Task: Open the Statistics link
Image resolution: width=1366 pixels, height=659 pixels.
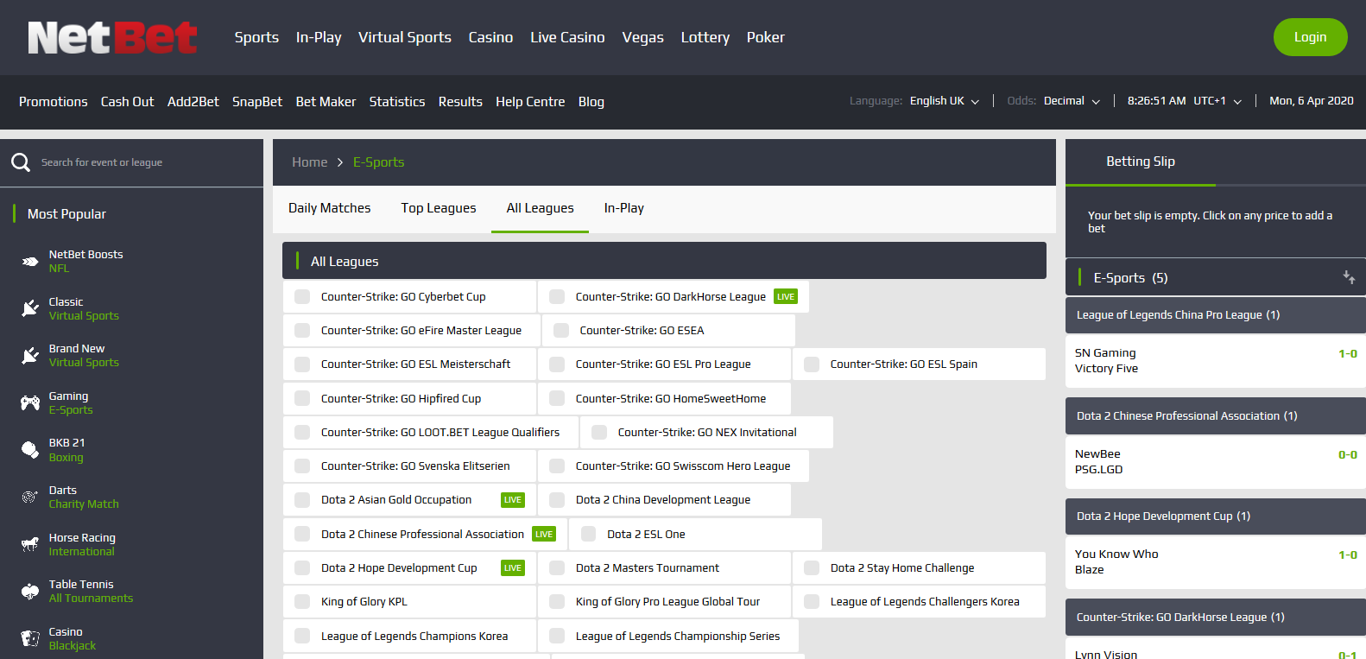Action: click(x=397, y=102)
